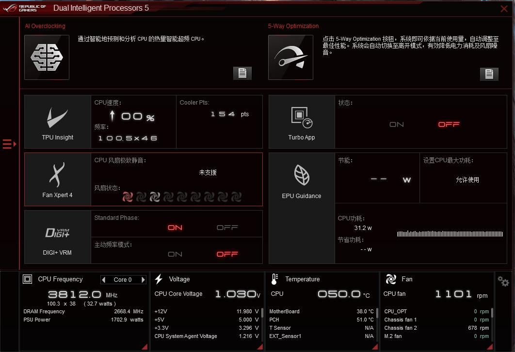Click the +12V 11.980 V row
Screen dimensions: 515x352
click(x=207, y=311)
